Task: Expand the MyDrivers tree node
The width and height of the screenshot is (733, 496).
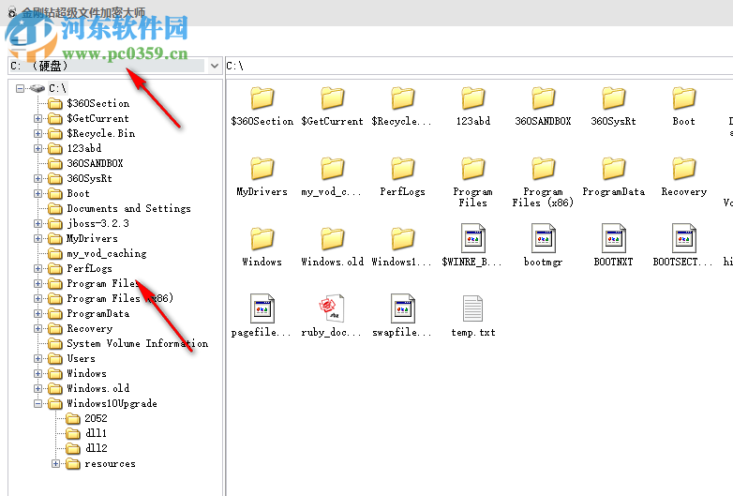Action: coord(37,239)
